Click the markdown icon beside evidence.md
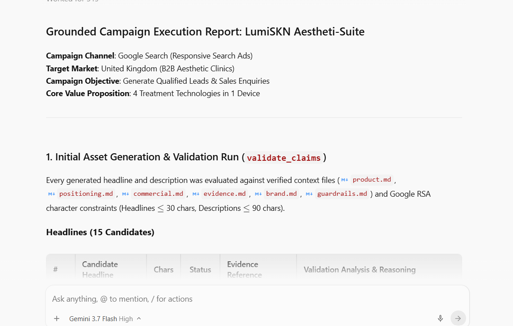Image resolution: width=513 pixels, height=326 pixels. pos(196,194)
